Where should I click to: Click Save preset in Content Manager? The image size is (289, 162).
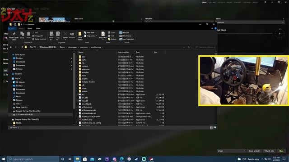pyautogui.click(x=254, y=151)
